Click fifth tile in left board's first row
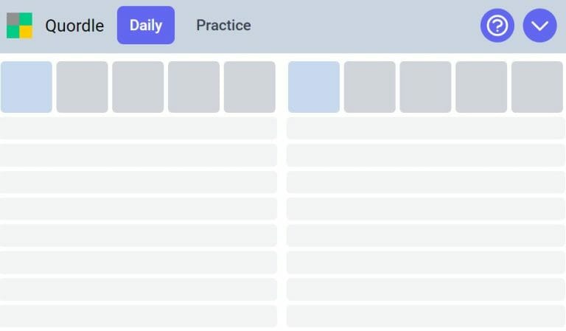 [x=249, y=87]
